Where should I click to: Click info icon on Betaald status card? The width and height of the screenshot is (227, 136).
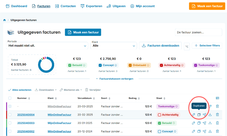coord(84,65)
